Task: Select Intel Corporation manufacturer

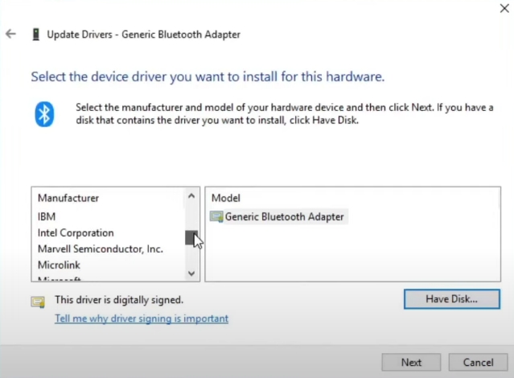Action: pos(76,232)
